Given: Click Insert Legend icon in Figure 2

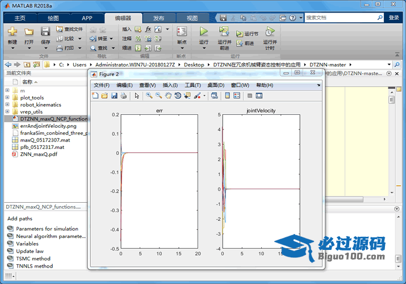Looking at the screenshot, I should pos(237,95).
